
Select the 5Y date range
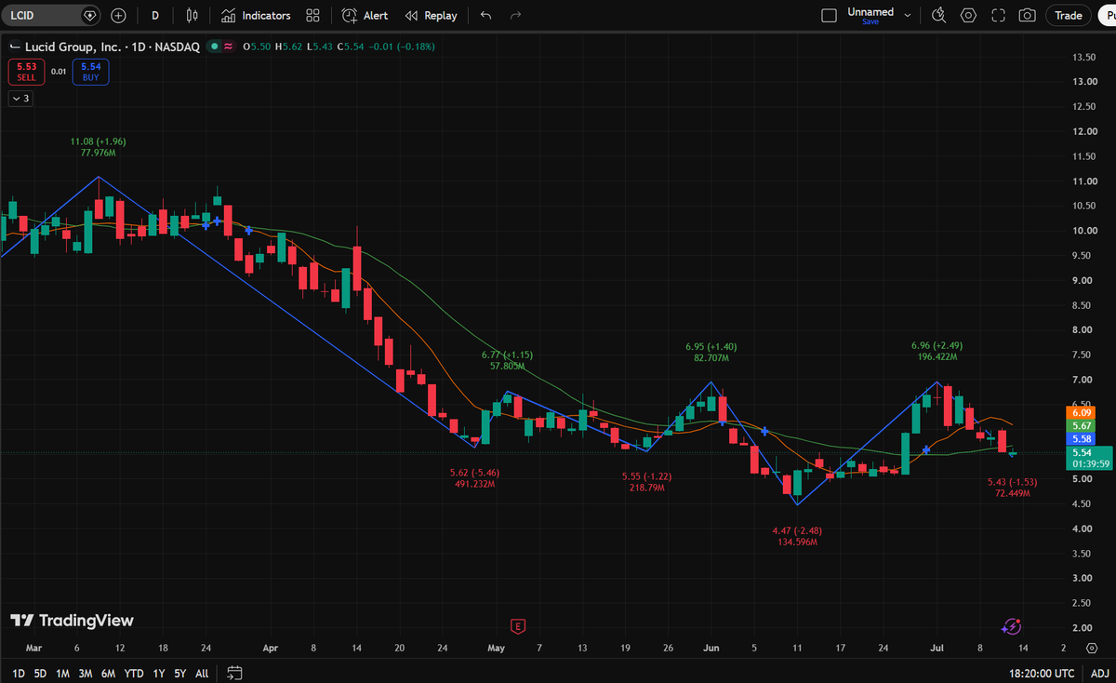click(179, 673)
